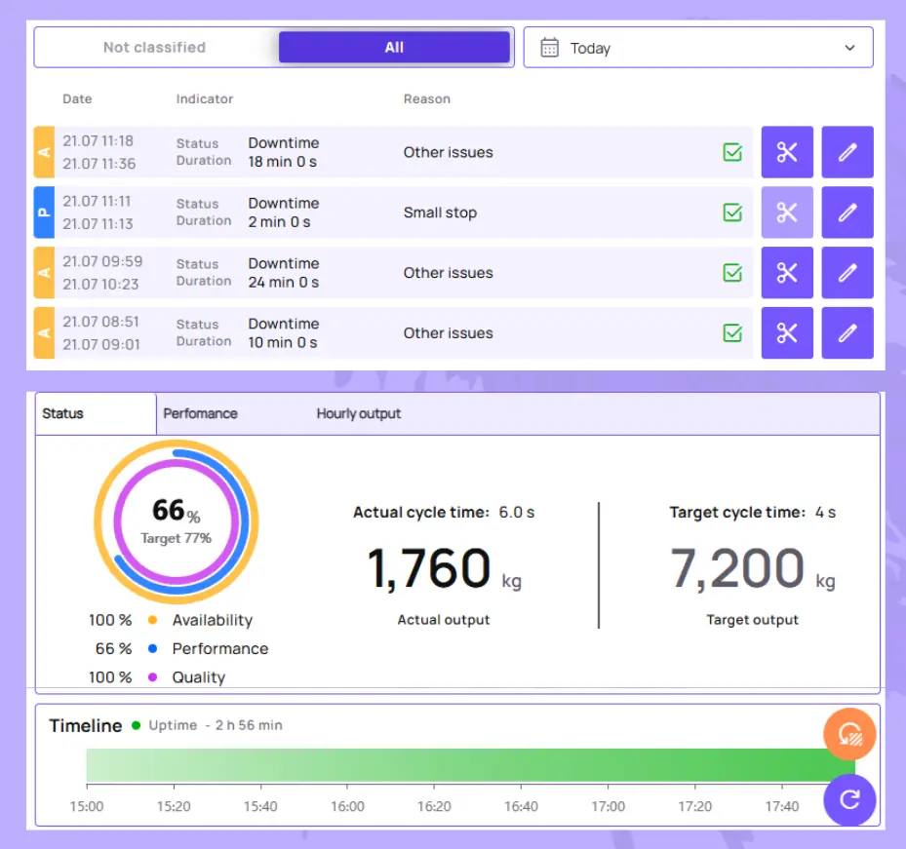Click the 24 min 0 s duration
Image resolution: width=906 pixels, height=849 pixels.
pos(283,282)
